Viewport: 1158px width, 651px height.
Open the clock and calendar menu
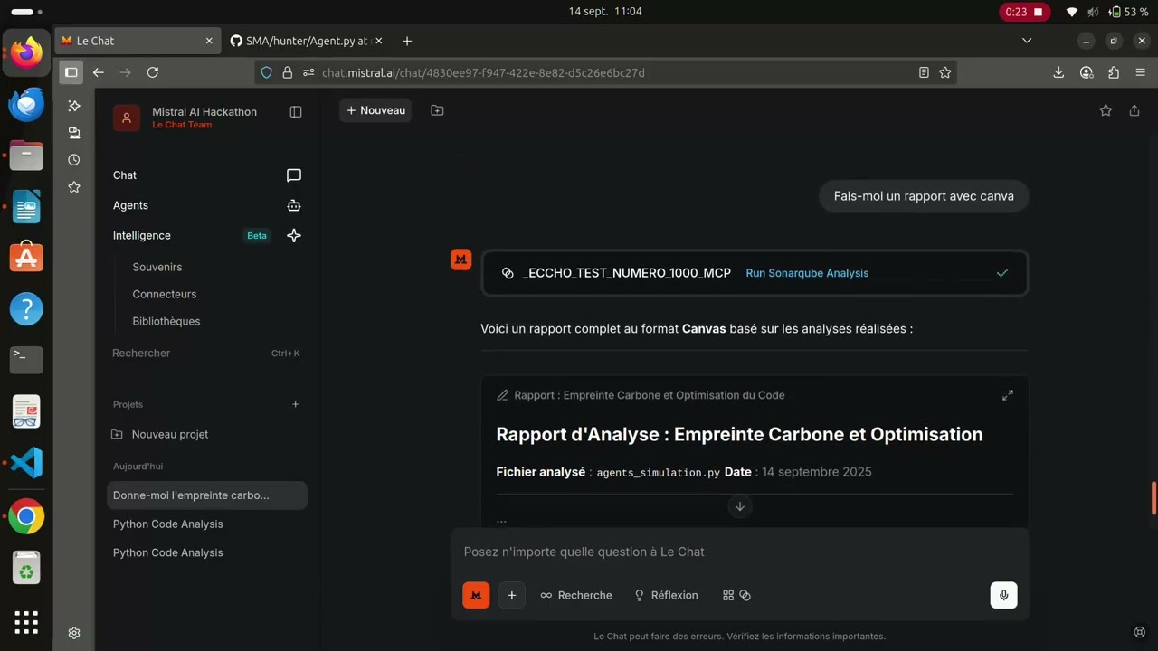tap(605, 12)
